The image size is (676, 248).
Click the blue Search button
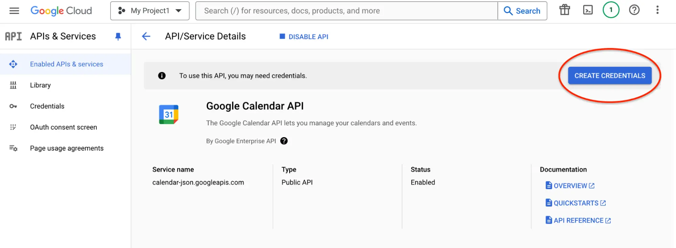[x=522, y=11]
